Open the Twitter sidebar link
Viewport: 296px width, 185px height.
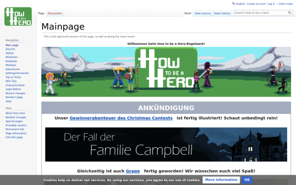[10, 53]
